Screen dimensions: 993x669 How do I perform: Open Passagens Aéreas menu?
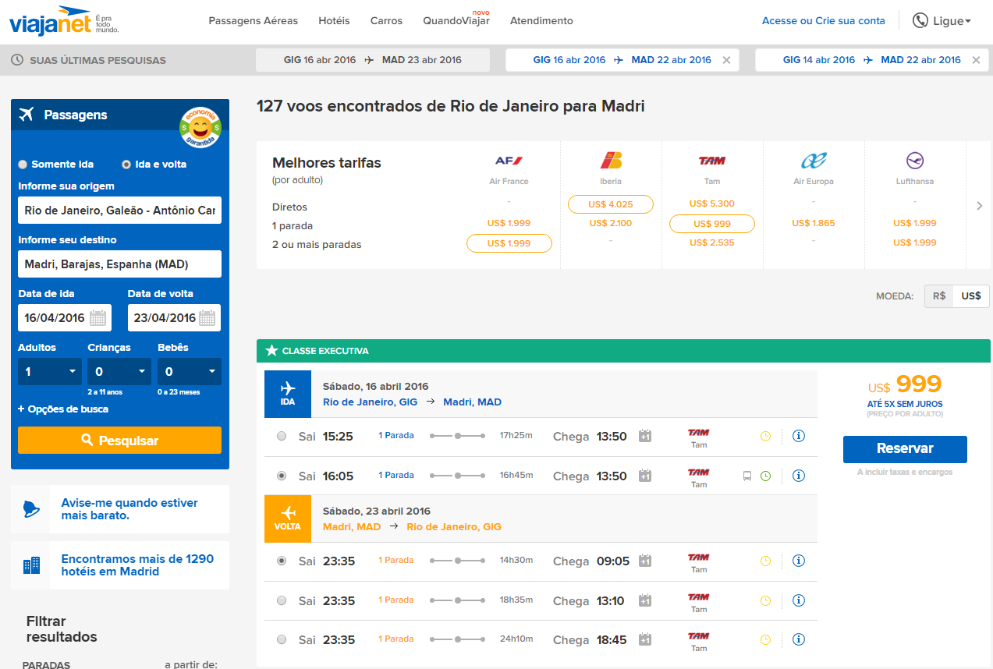pyautogui.click(x=254, y=20)
